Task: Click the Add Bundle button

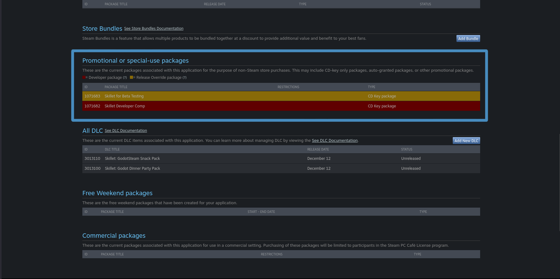Action: [468, 38]
